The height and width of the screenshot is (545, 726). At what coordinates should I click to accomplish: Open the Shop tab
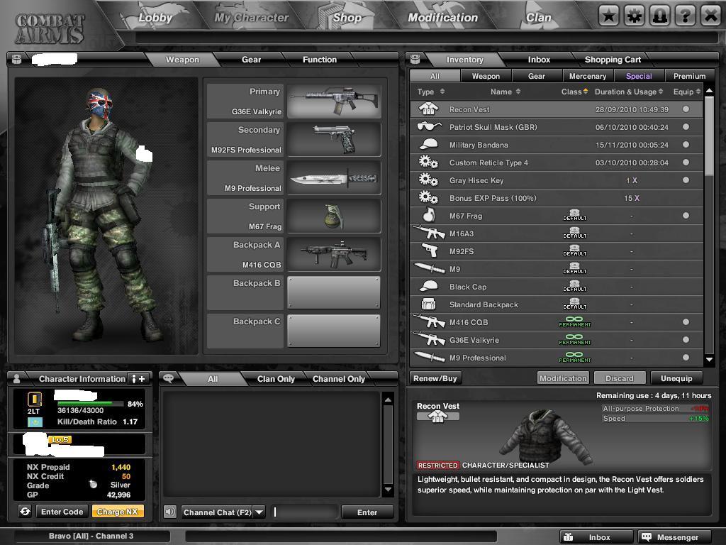[x=347, y=18]
